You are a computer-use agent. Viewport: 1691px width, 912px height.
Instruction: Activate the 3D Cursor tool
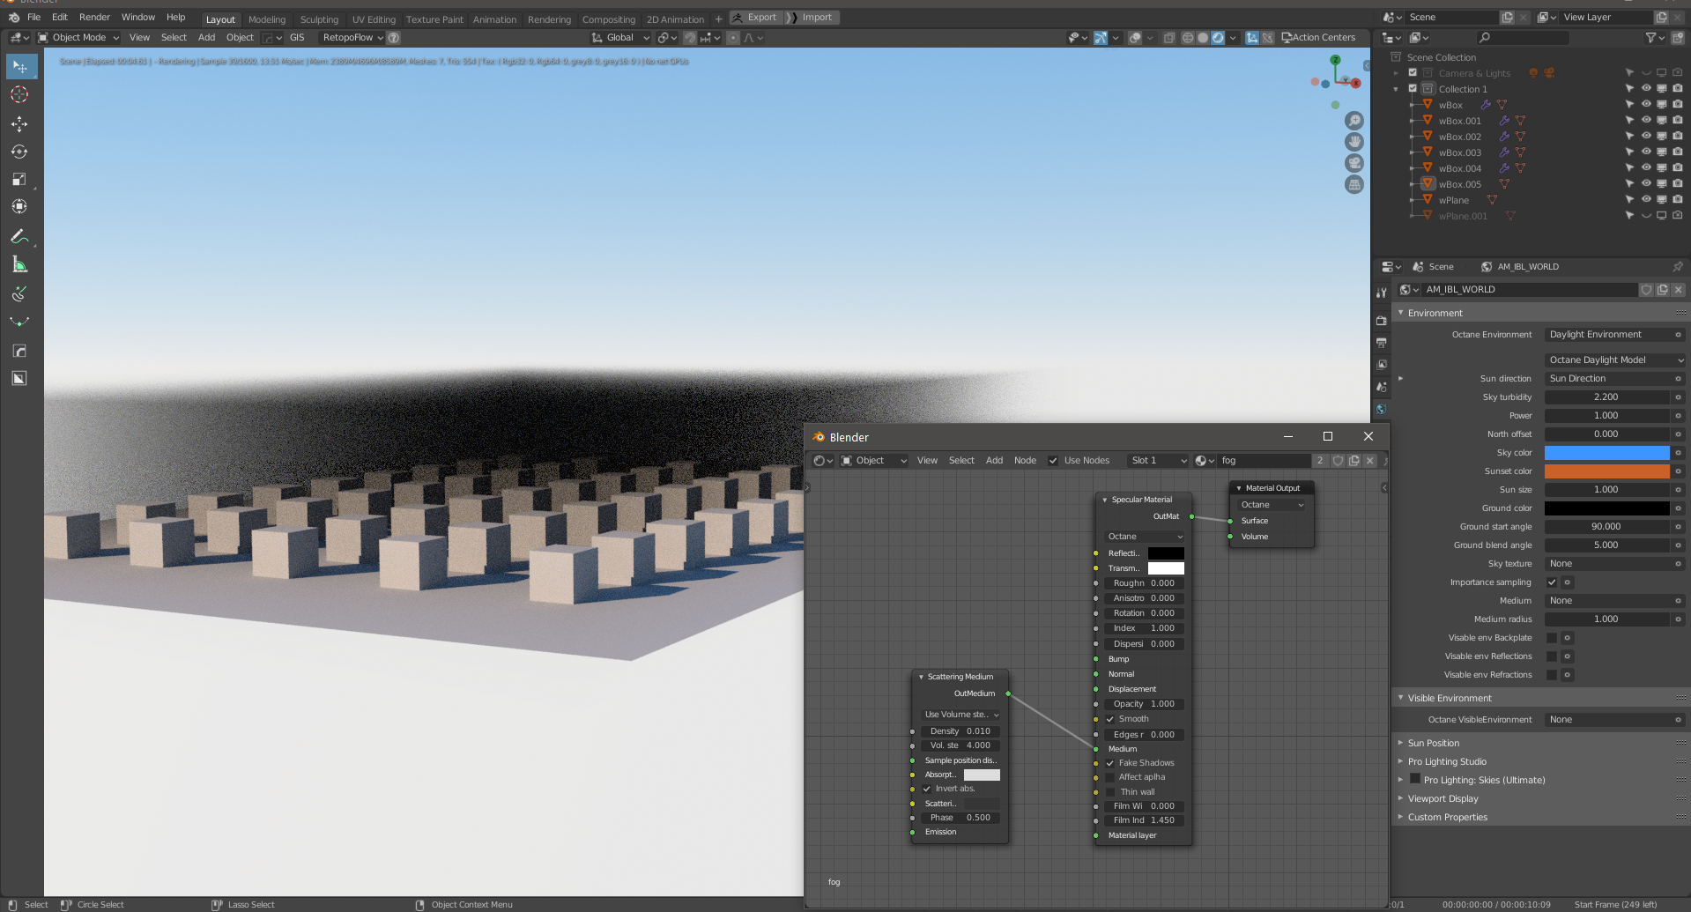coord(19,95)
